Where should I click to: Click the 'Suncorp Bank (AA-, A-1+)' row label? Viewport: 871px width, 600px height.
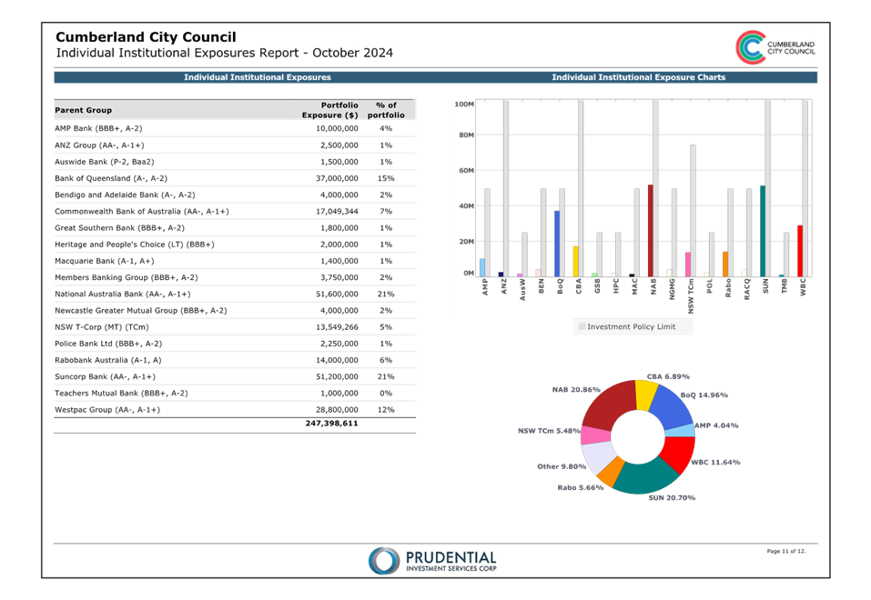click(x=105, y=376)
